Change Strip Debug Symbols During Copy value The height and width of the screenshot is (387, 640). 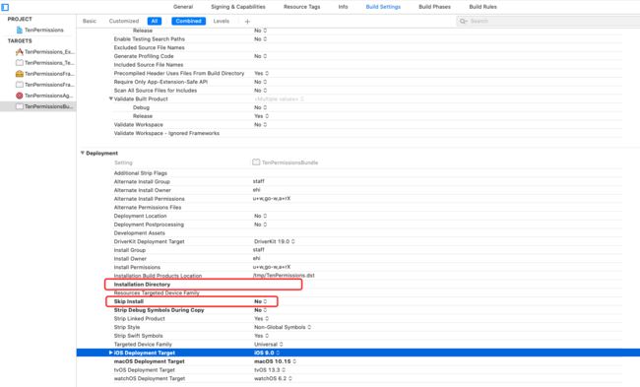(x=260, y=310)
